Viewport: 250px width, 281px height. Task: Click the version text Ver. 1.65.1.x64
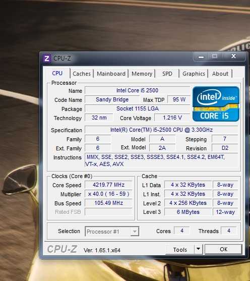[x=102, y=250]
